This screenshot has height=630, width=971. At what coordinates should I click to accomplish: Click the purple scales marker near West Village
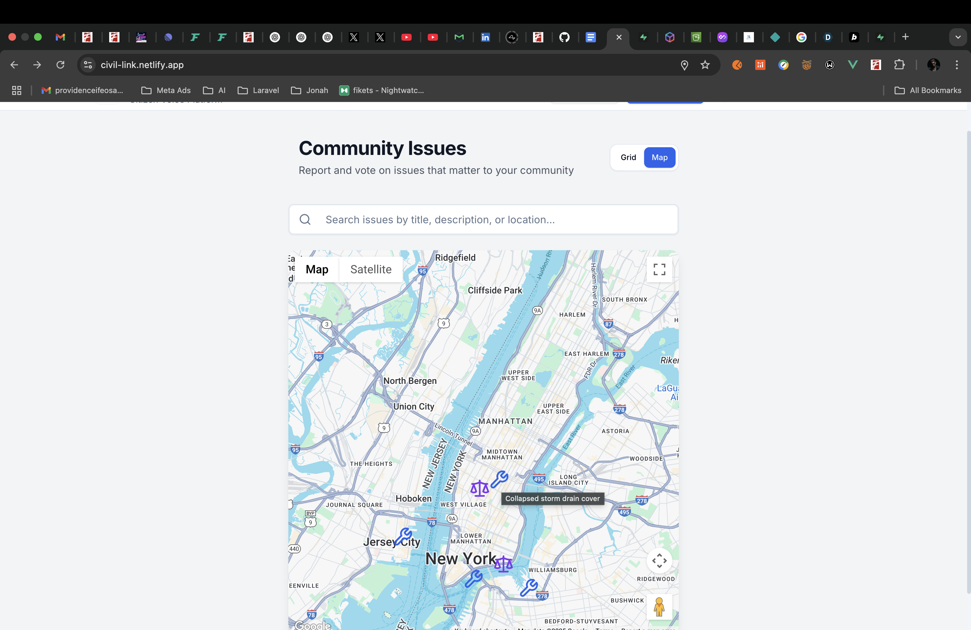coord(479,488)
